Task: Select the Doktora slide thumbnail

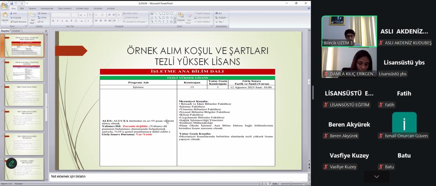Action: (x=24, y=70)
